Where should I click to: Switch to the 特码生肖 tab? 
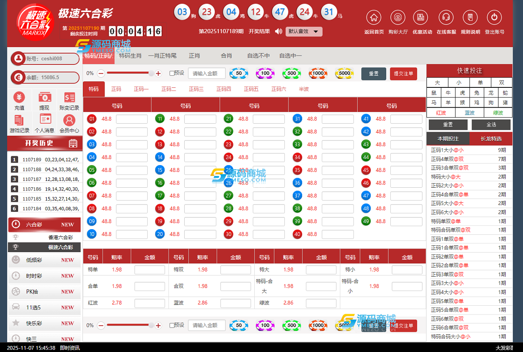pos(130,56)
